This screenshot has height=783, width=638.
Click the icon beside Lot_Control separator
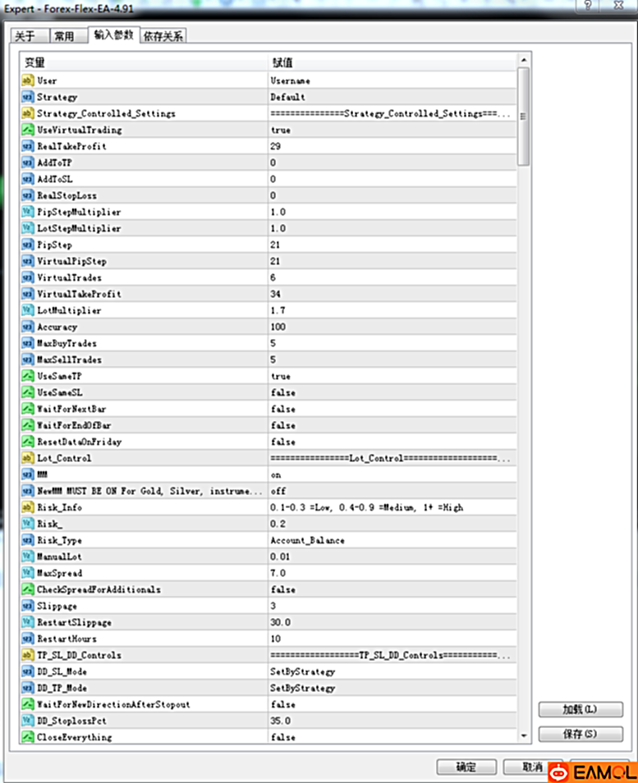(27, 458)
